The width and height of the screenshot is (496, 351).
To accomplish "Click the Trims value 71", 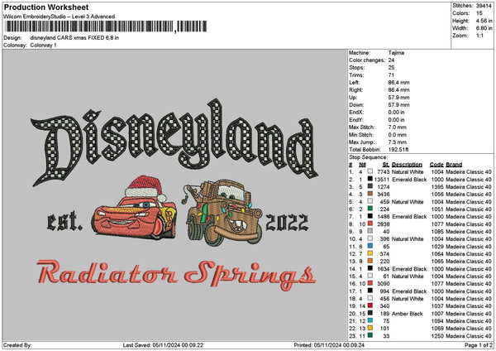I will tap(391, 75).
